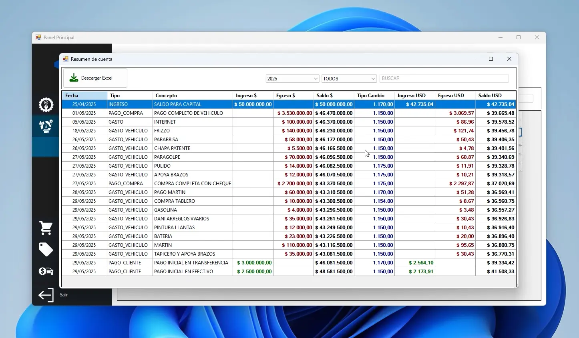
Task: Click the Panel Principal window icon
Action: pos(38,37)
